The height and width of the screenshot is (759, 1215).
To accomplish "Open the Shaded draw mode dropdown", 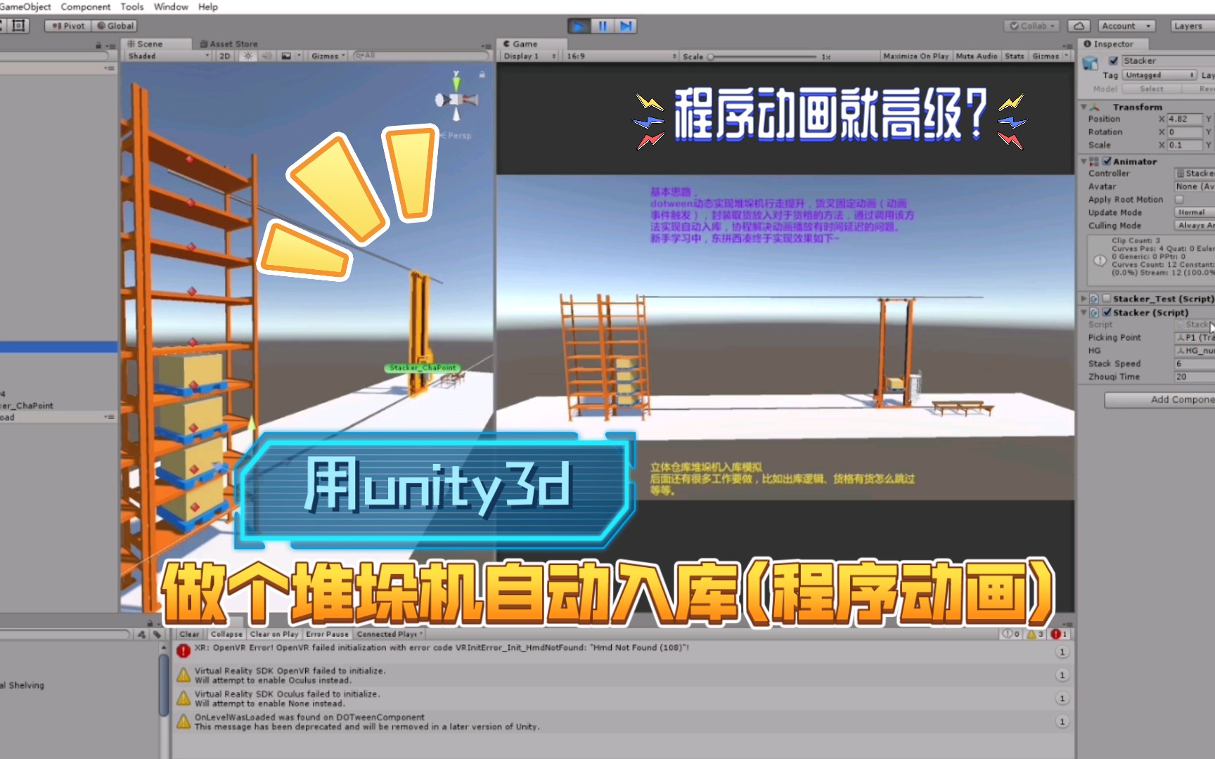I will click(165, 56).
